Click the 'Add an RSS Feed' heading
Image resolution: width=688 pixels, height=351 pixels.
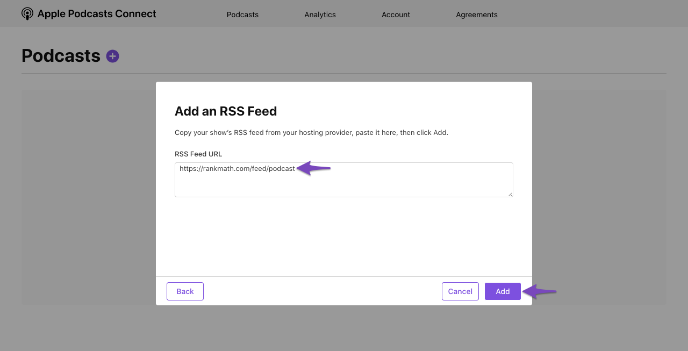tap(226, 111)
